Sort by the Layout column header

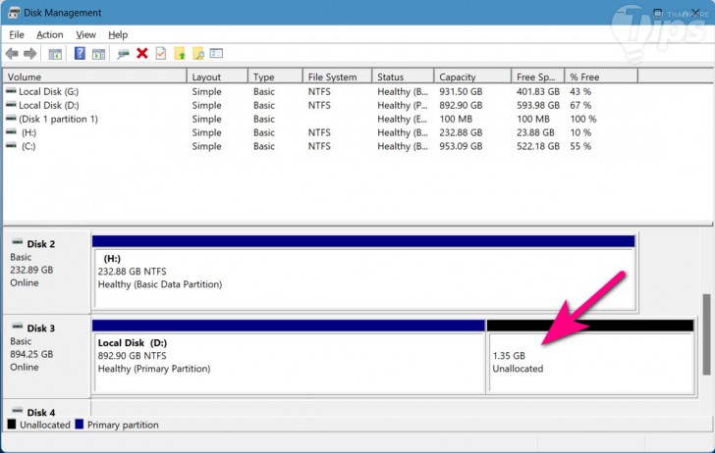(217, 76)
